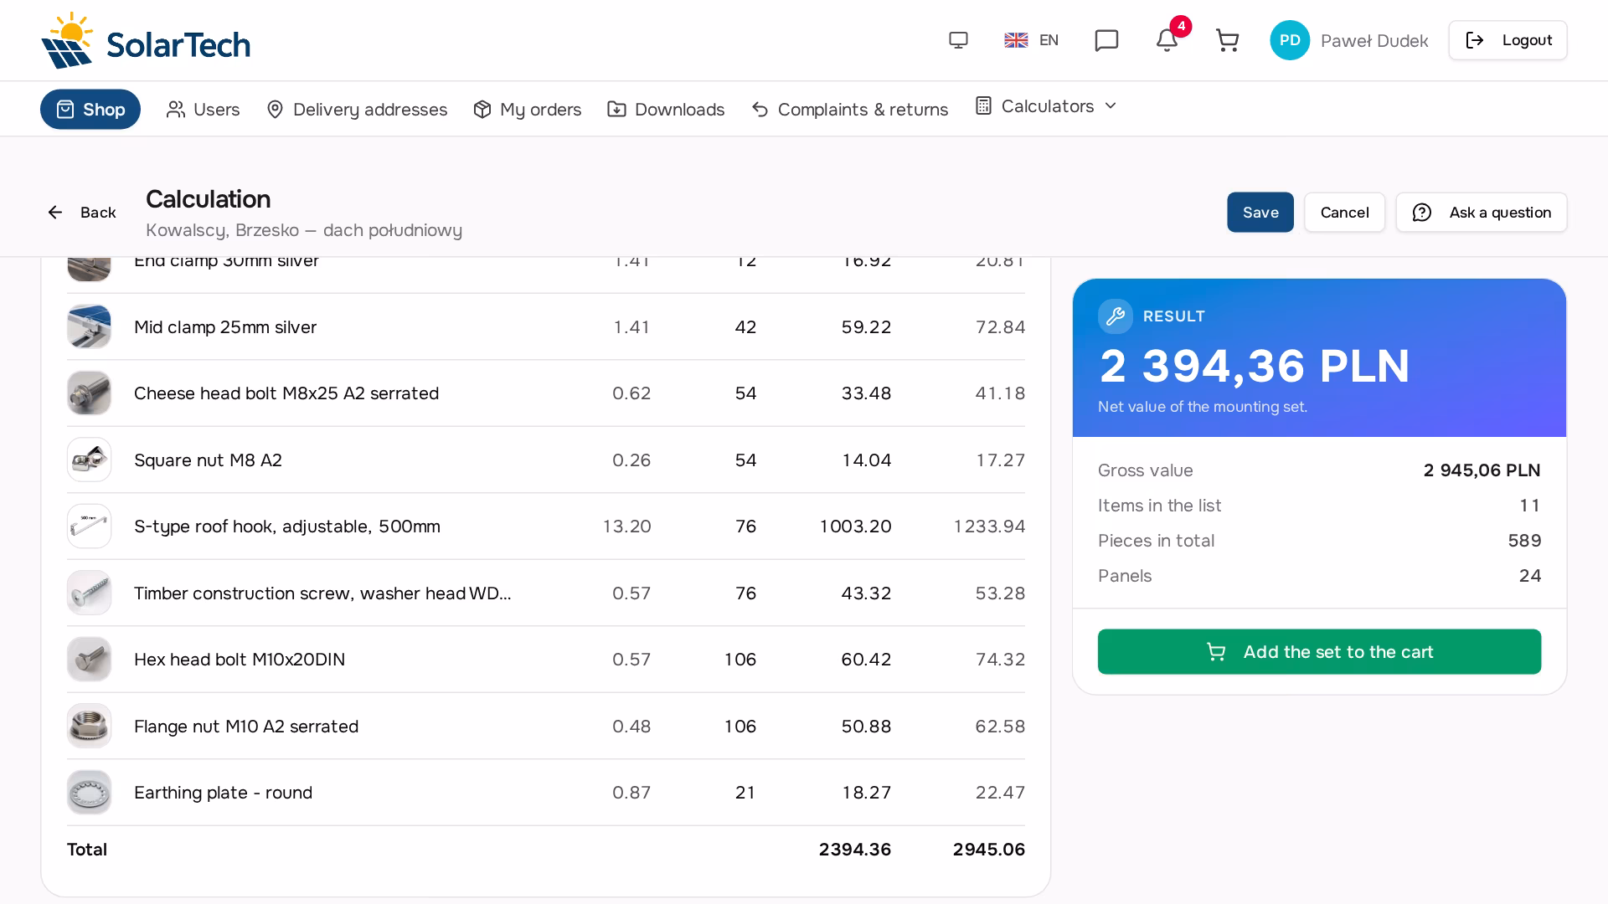Open Timber construction screw thumbnail
Image resolution: width=1608 pixels, height=904 pixels.
click(89, 593)
